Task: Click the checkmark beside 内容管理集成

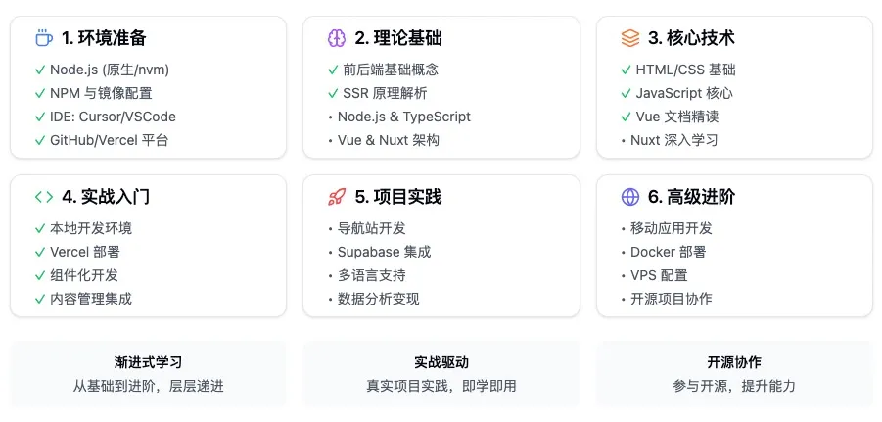Action: [40, 299]
